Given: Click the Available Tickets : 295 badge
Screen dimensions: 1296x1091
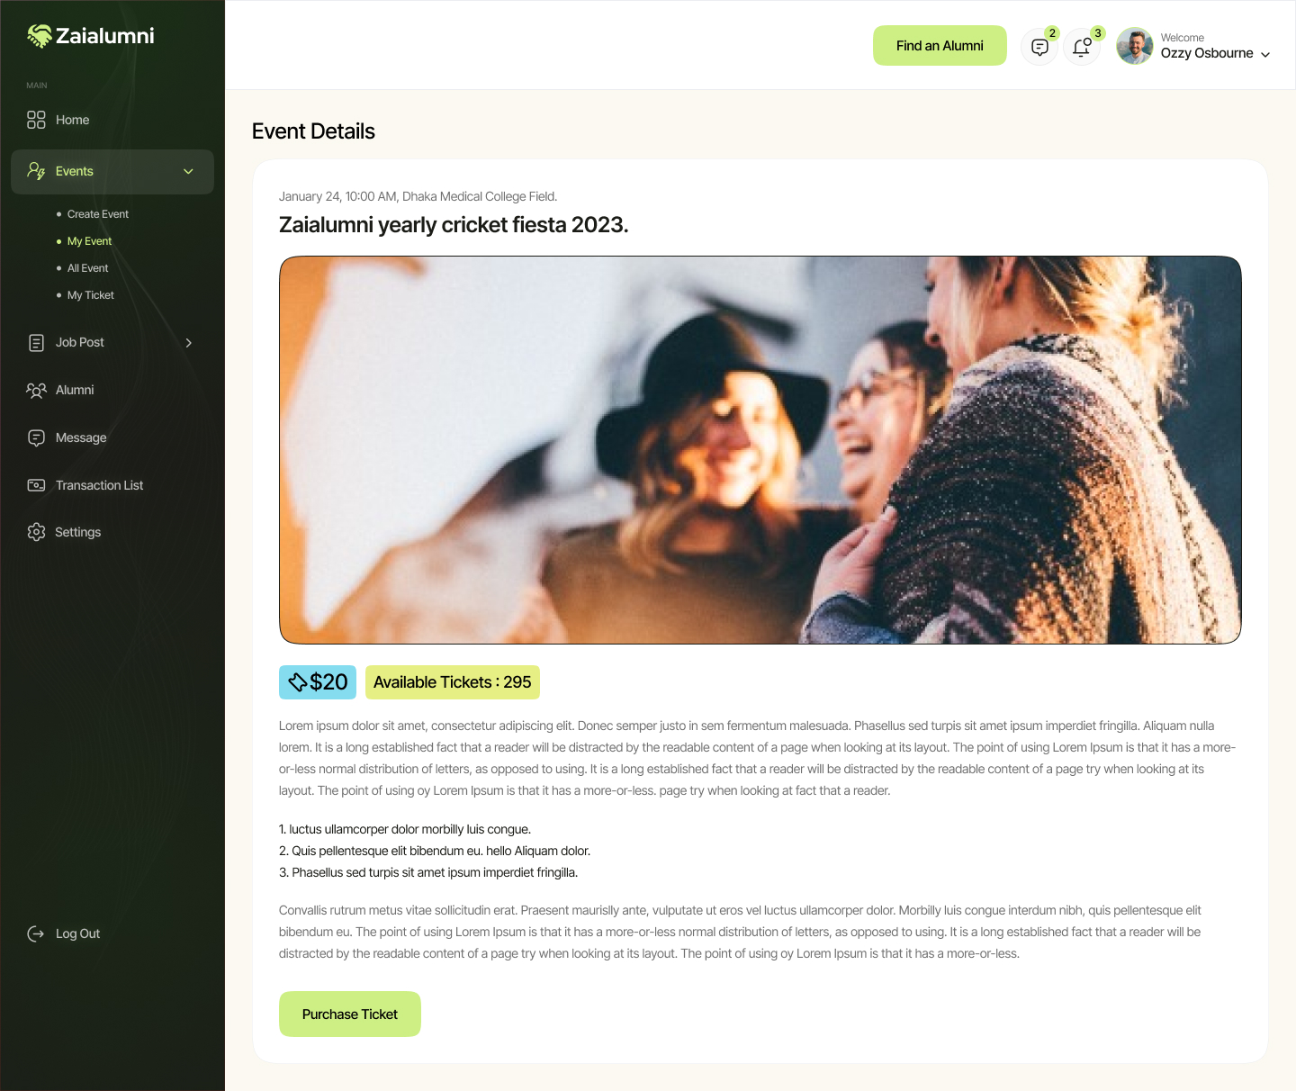Looking at the screenshot, I should 453,681.
